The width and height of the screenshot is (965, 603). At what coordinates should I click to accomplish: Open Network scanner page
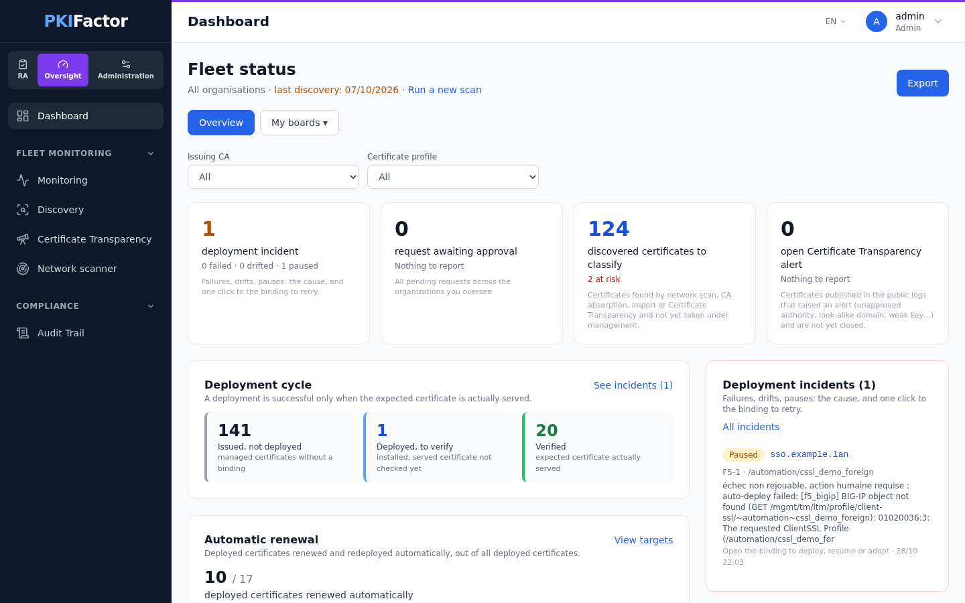86,269
